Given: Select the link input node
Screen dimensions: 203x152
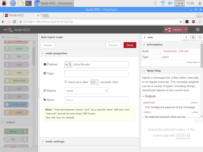Looking at the screenshot, I should (x=16, y=56).
